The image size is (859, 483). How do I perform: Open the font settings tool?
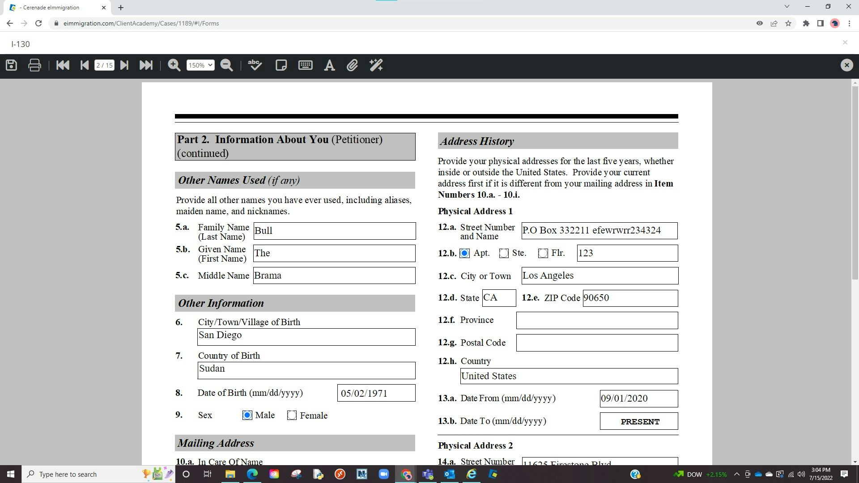329,65
